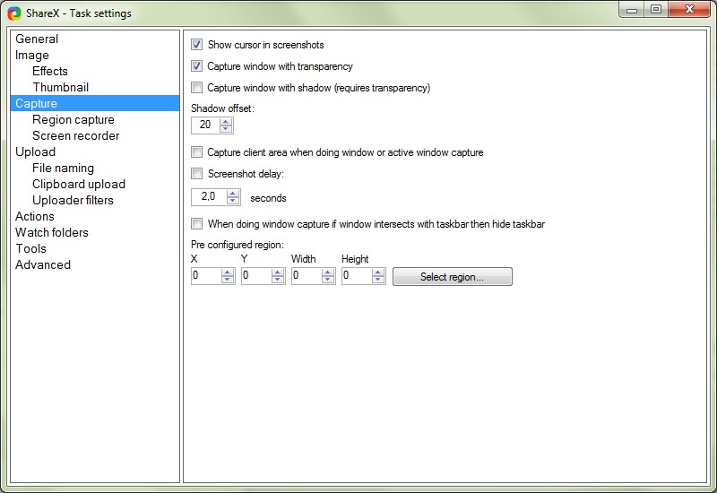Increase Shadow offset with up arrow
Image resolution: width=717 pixels, height=493 pixels.
coord(226,121)
